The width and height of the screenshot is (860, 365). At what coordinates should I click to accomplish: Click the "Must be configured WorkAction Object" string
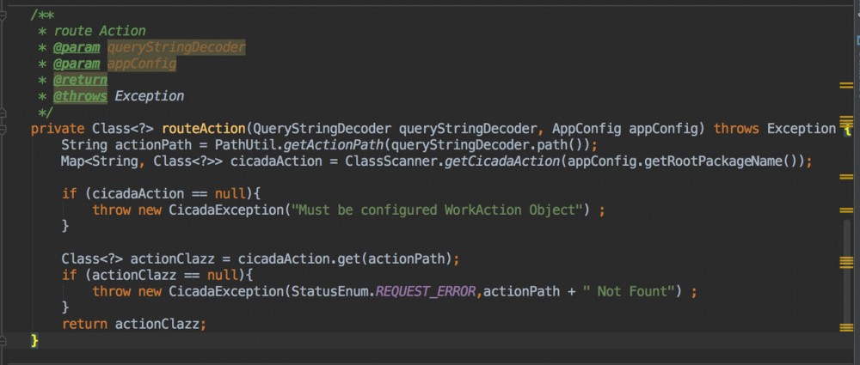[x=439, y=210]
